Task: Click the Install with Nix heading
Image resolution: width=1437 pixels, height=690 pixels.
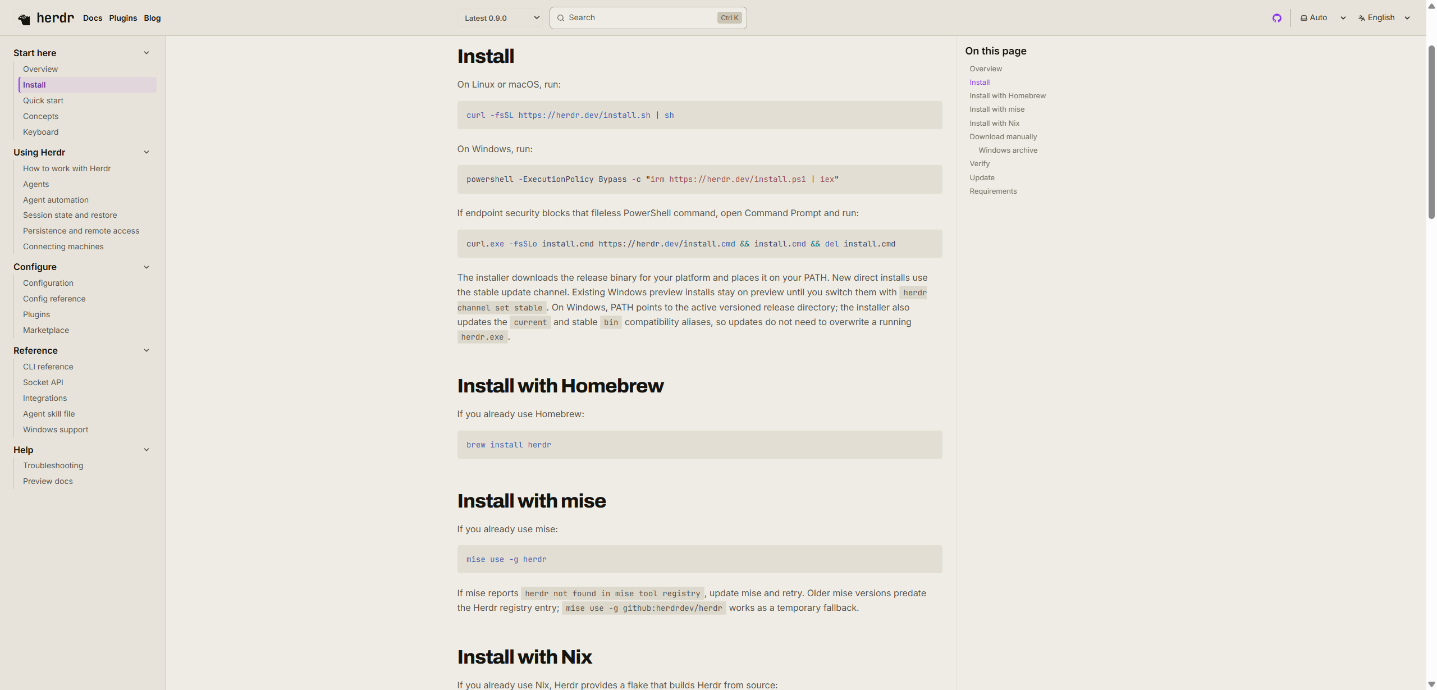Action: click(x=524, y=657)
